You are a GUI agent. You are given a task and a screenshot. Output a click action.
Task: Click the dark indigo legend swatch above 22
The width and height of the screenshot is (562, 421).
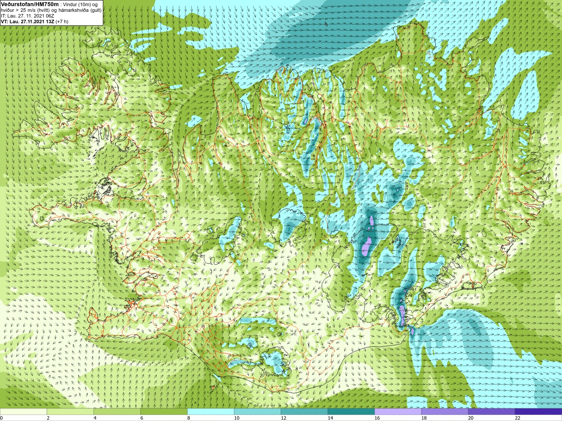coord(538,412)
